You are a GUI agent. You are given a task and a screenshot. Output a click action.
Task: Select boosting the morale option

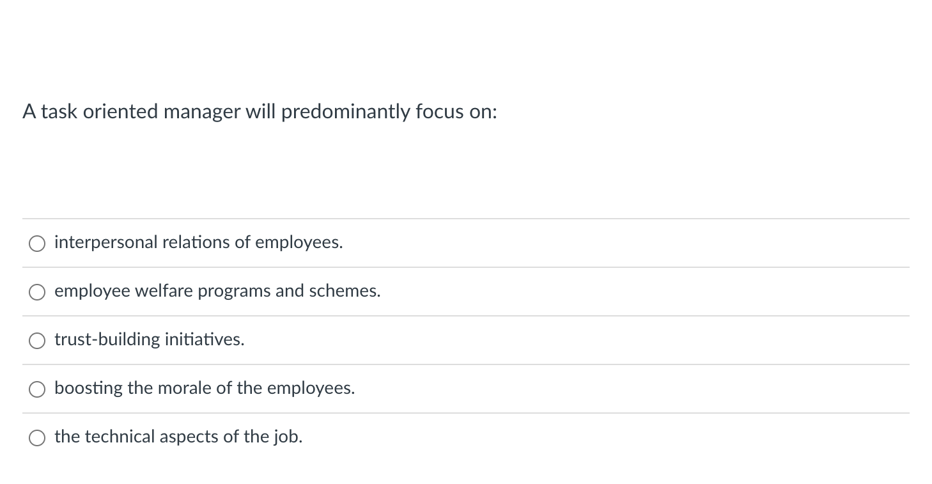[x=37, y=389]
